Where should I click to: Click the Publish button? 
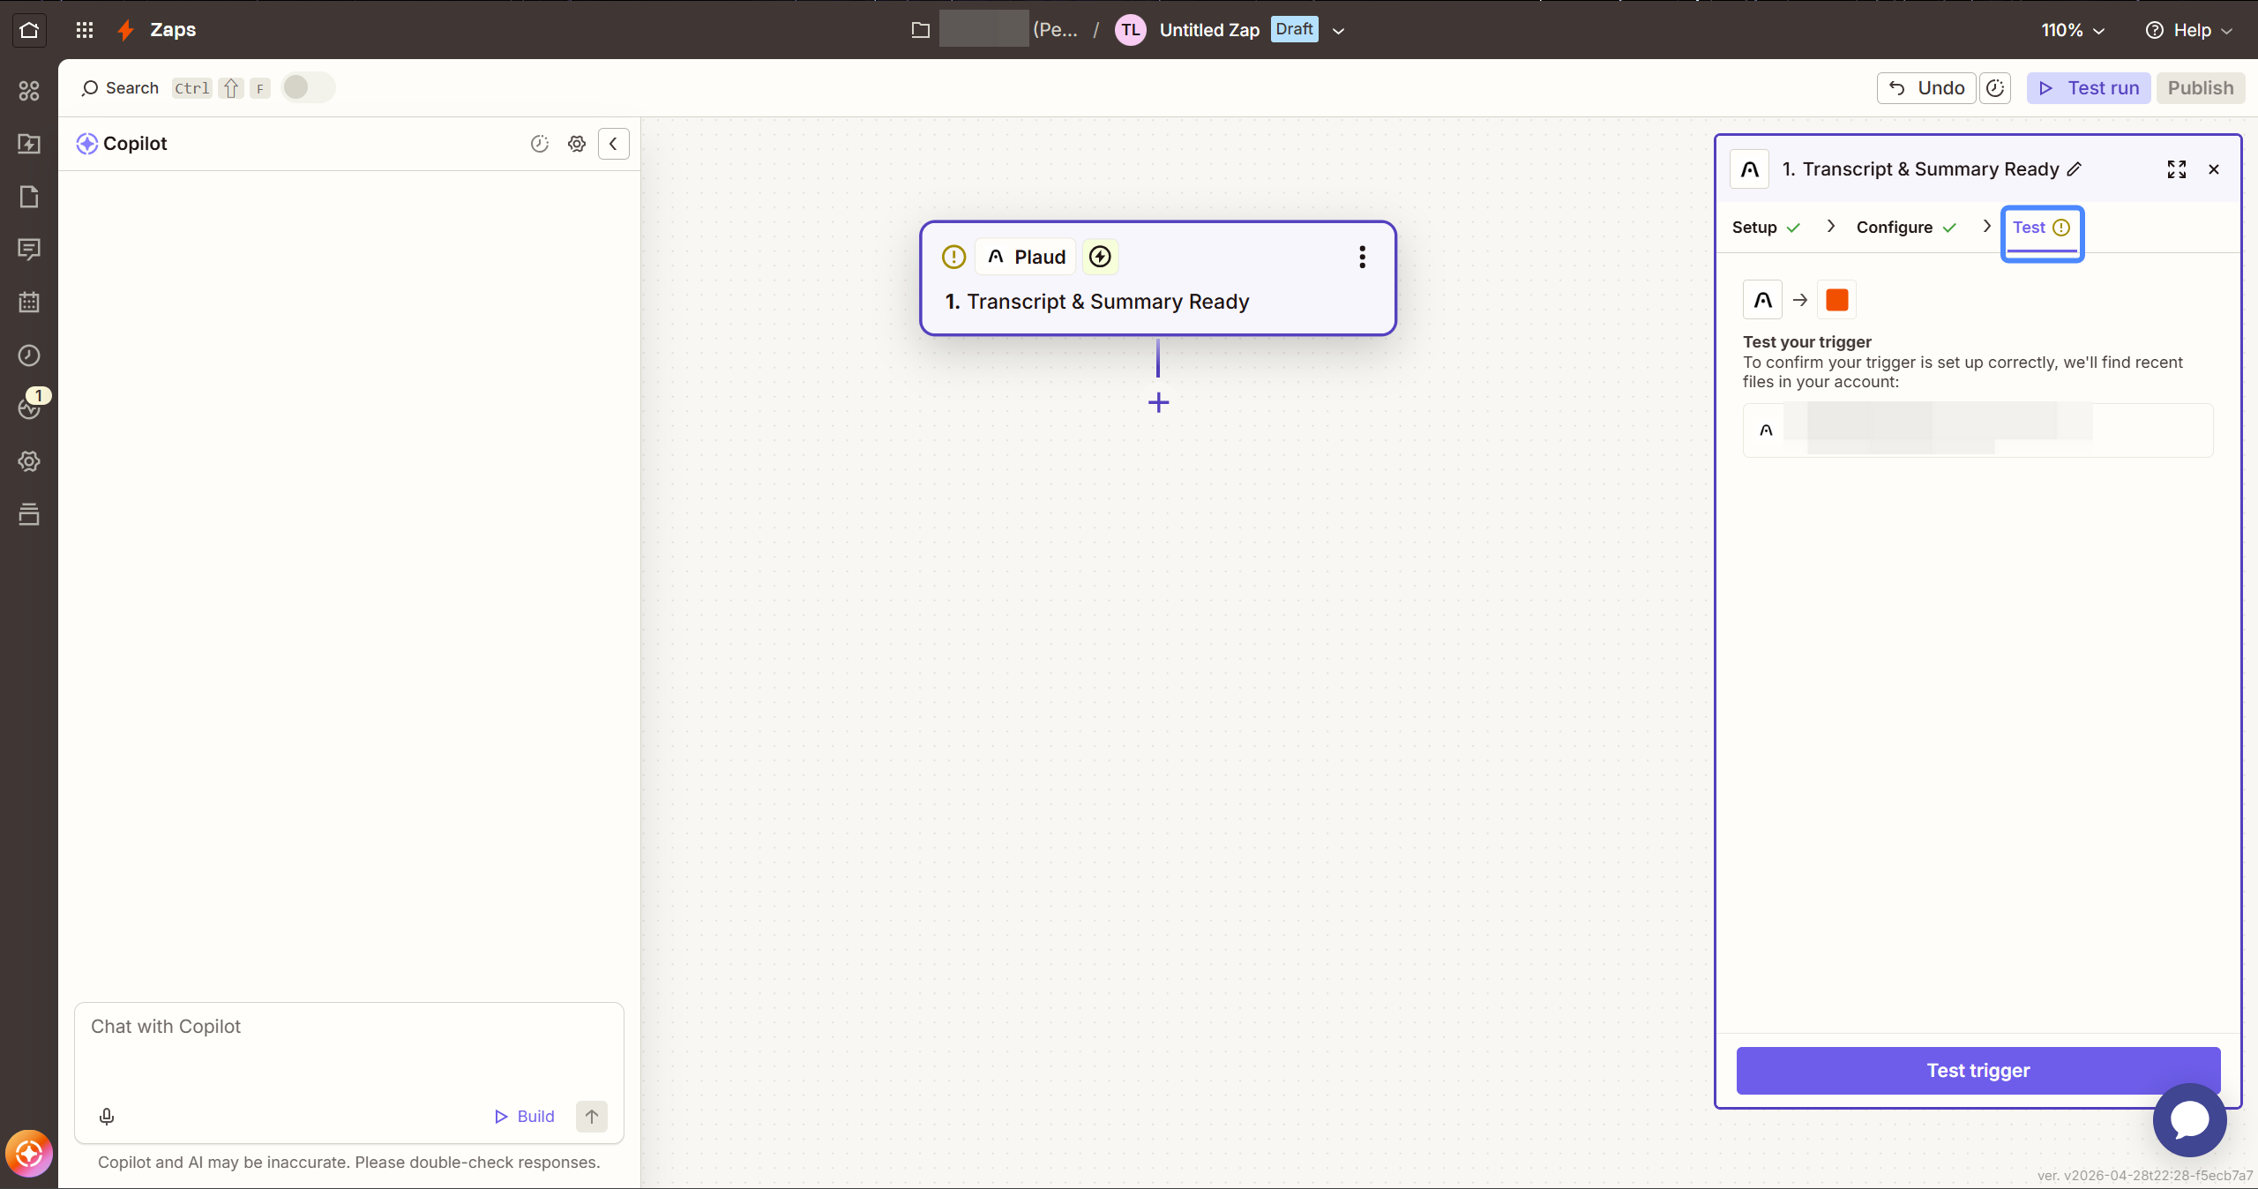2201,88
